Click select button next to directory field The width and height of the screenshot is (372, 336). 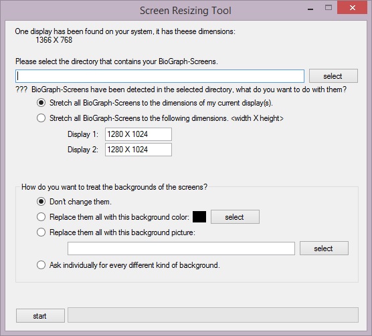coord(333,76)
